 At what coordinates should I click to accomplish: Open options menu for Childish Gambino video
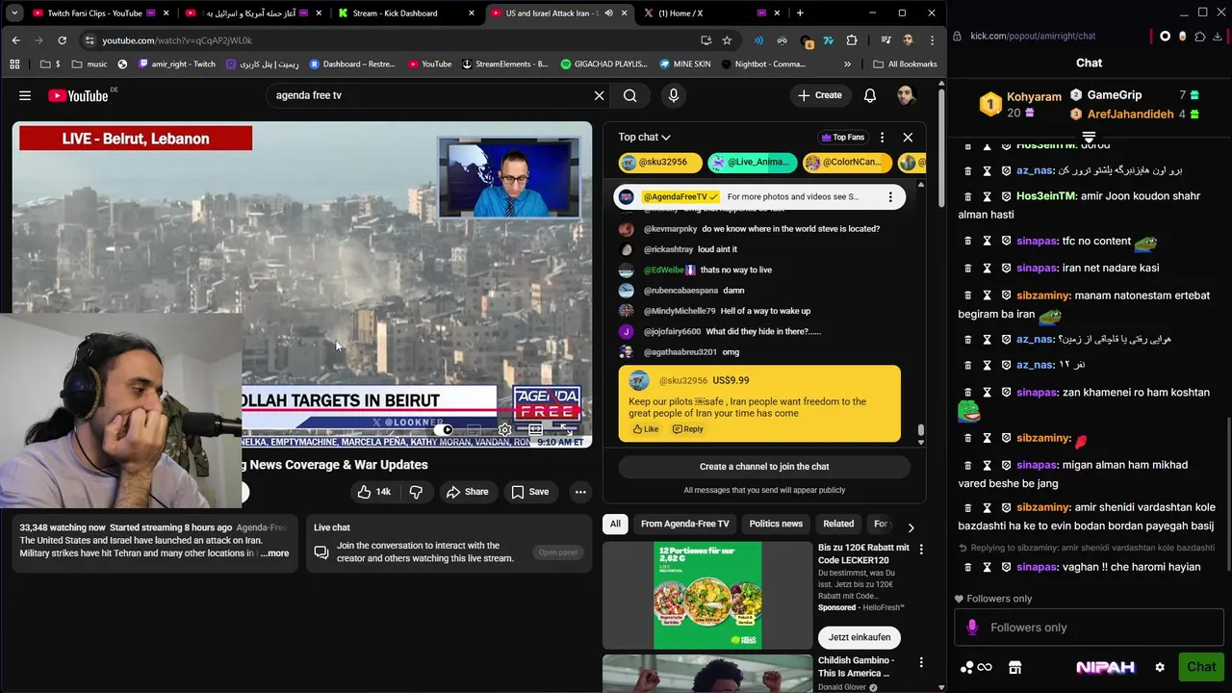[921, 663]
